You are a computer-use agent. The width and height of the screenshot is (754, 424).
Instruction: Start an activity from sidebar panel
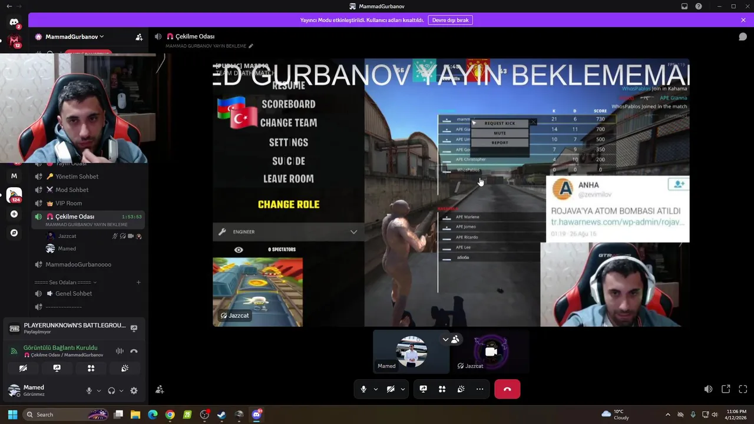(91, 368)
